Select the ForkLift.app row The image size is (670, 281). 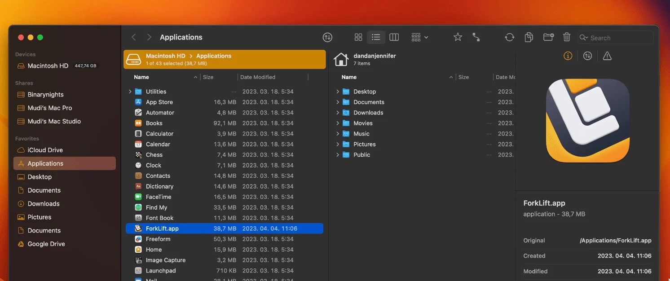click(x=225, y=228)
